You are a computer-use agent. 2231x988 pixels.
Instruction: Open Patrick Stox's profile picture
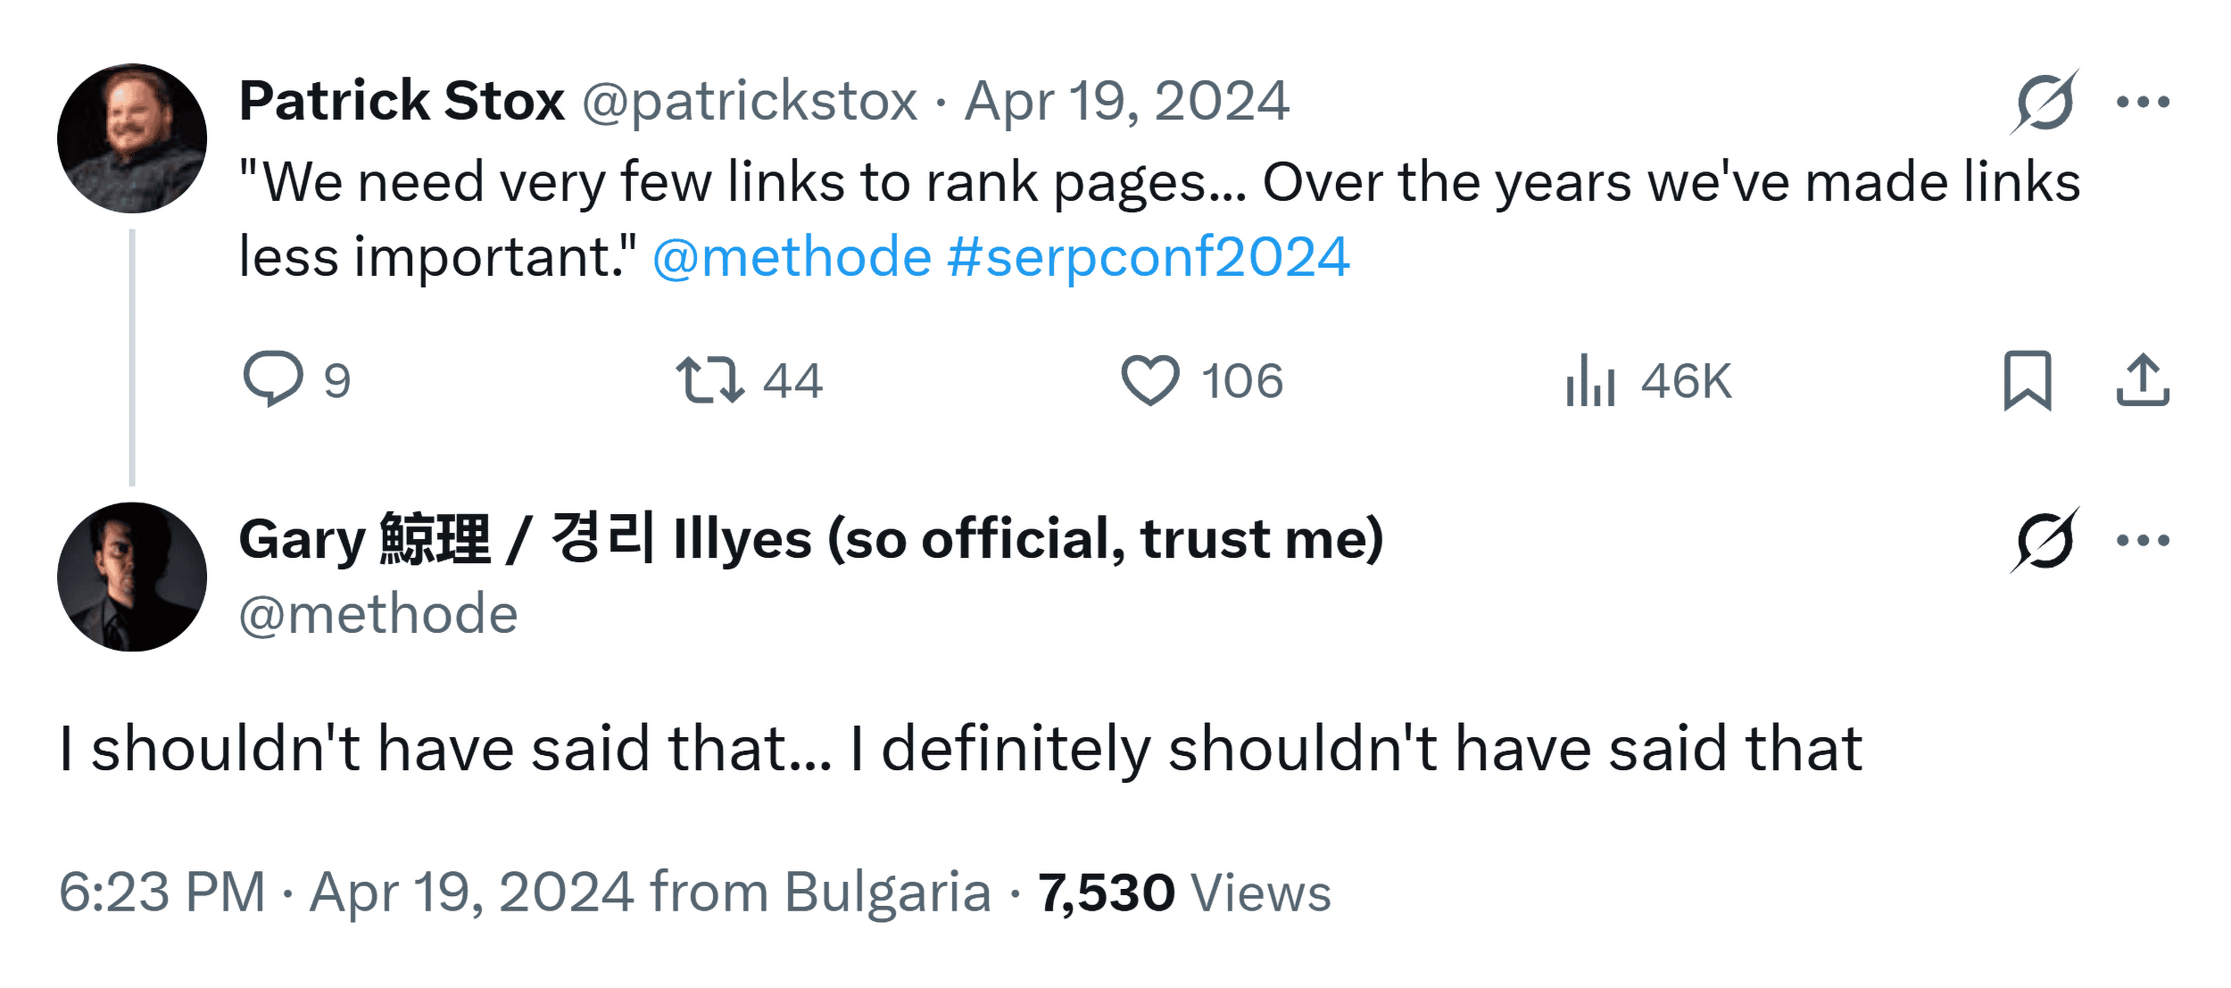coord(132,138)
